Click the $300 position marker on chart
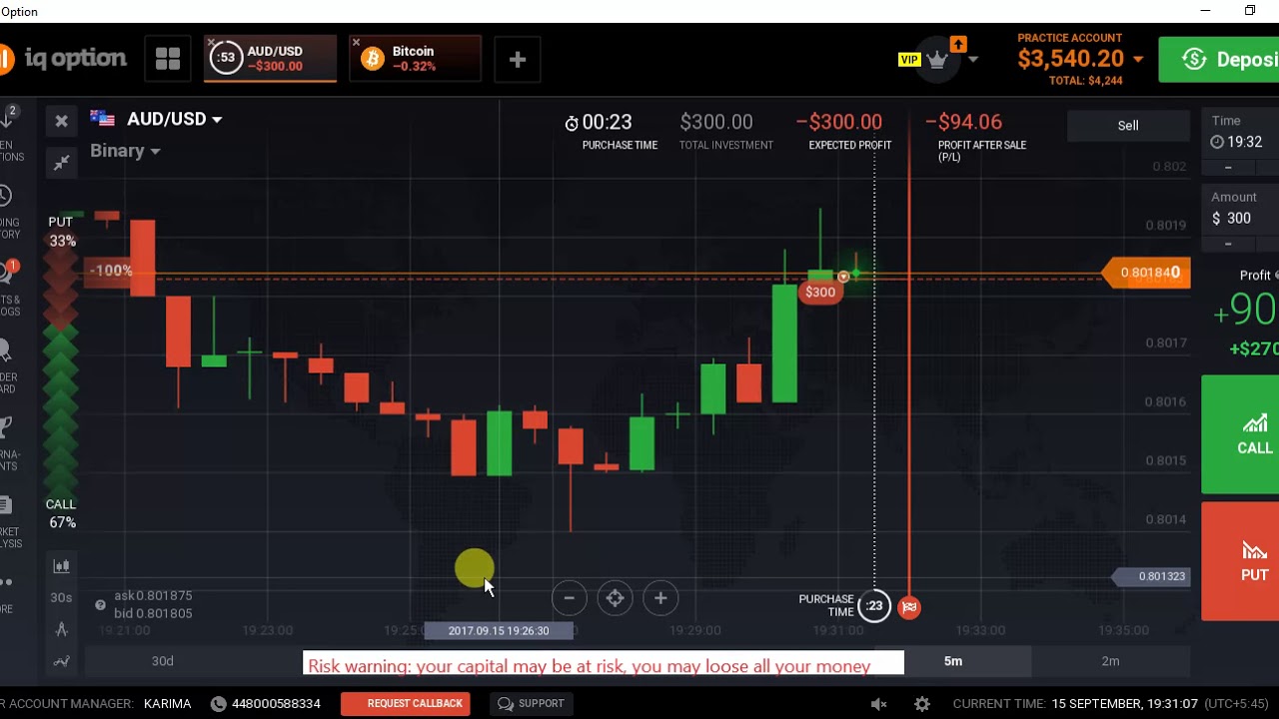1279x719 pixels. click(820, 293)
